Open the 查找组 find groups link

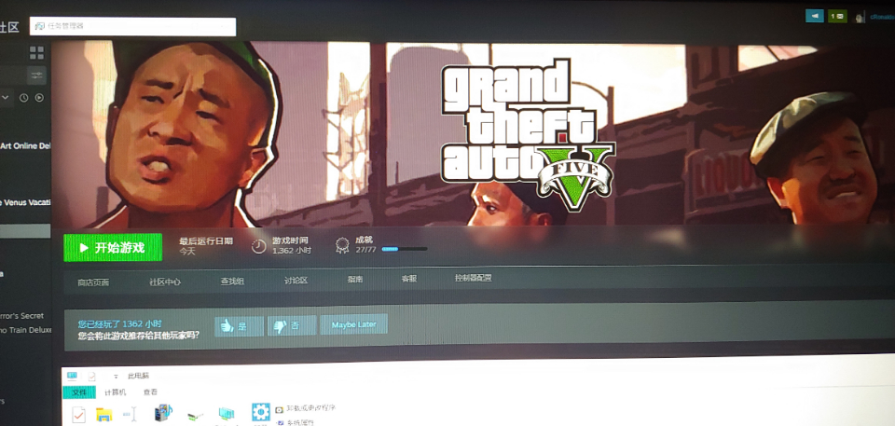[x=232, y=282]
